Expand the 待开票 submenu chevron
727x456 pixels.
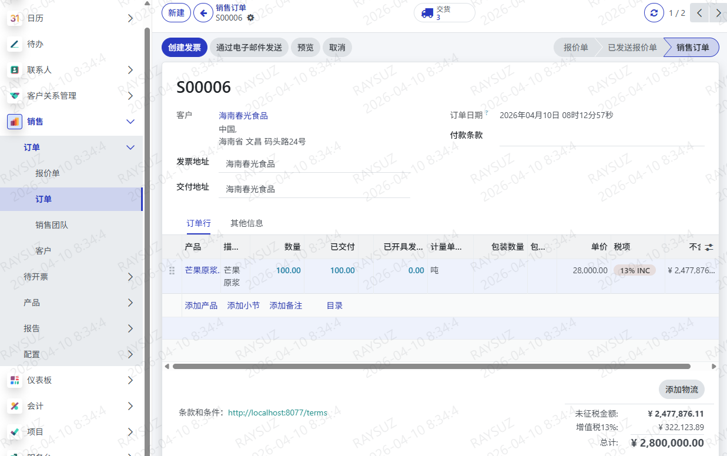(130, 277)
